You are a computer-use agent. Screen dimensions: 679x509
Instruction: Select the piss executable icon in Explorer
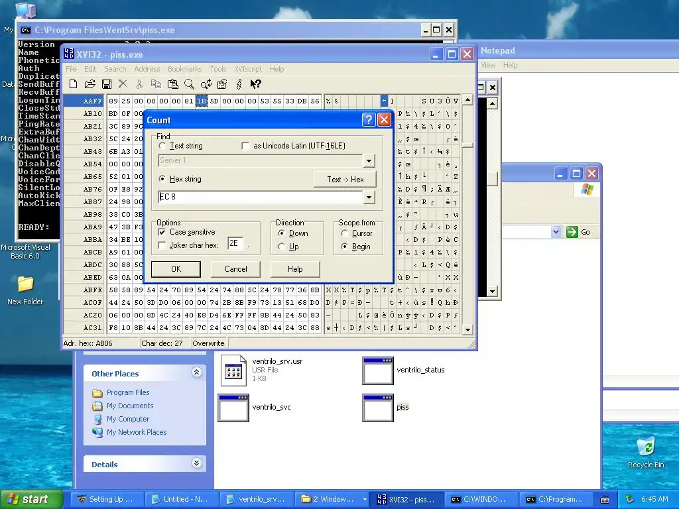click(377, 408)
